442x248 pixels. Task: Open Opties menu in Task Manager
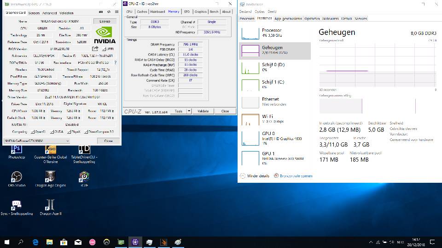(259, 11)
